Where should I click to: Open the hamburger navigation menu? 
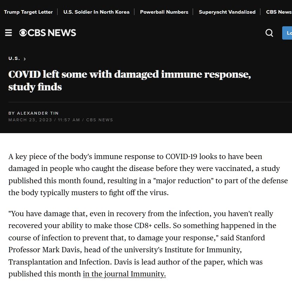coord(8,33)
